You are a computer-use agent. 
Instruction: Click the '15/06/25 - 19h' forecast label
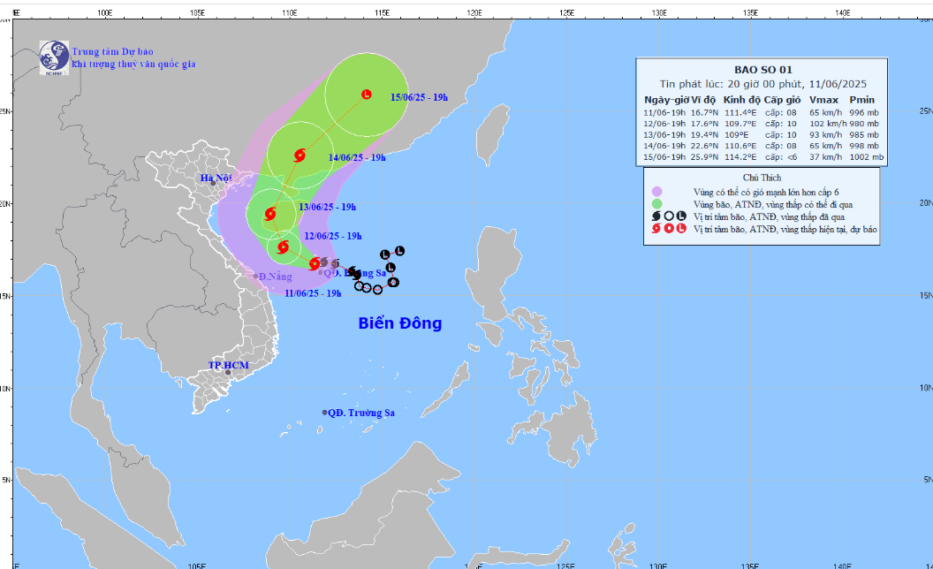coord(420,97)
